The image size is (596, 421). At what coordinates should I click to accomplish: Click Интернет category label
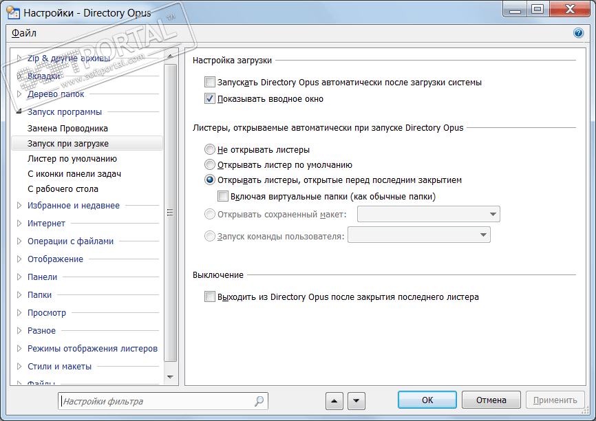pos(46,224)
